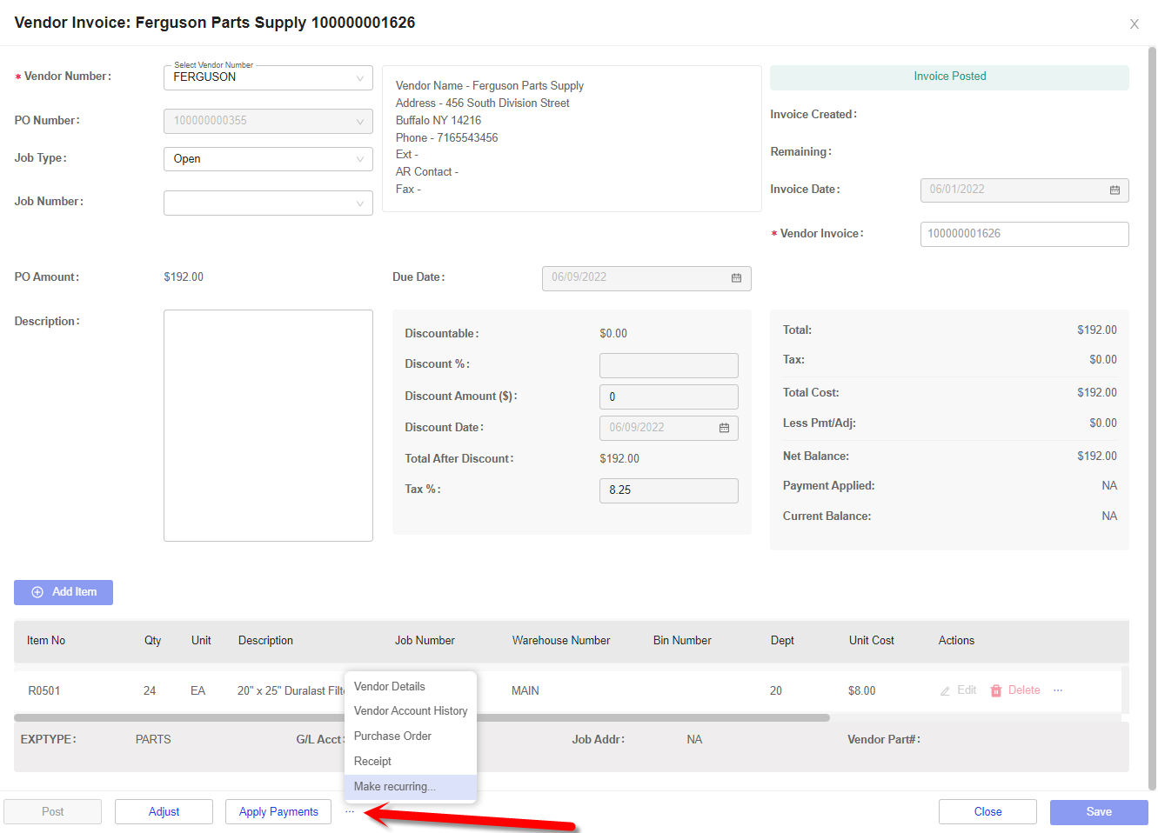The image size is (1158, 833).
Task: Click the horizontal scrollbar under item table
Action: (422, 718)
